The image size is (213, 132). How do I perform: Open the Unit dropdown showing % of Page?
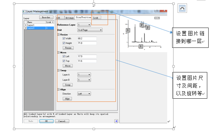click(x=90, y=30)
